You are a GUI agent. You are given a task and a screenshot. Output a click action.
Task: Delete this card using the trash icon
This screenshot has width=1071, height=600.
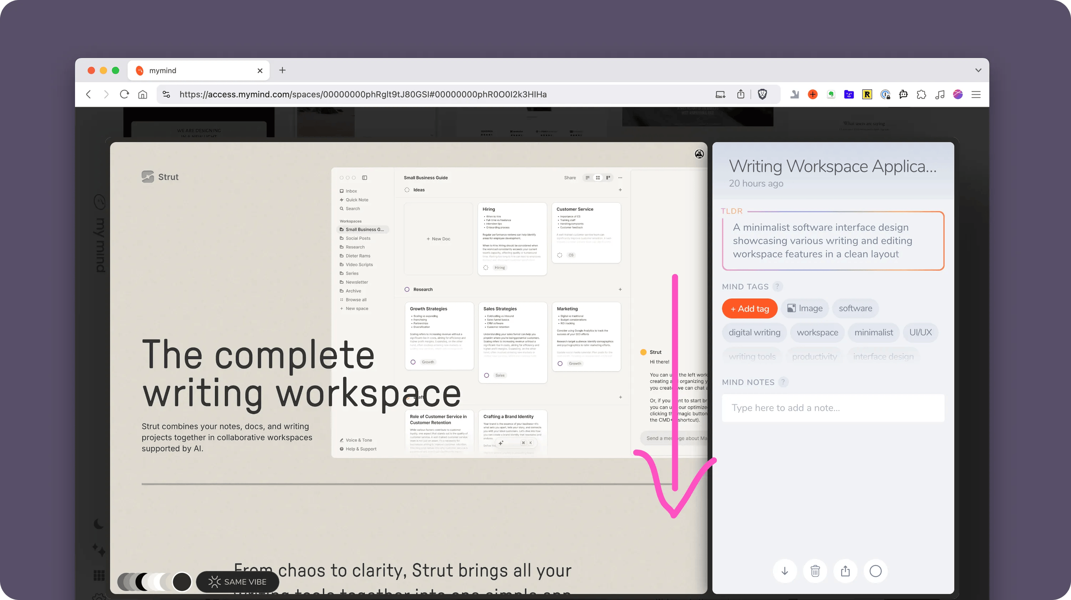pyautogui.click(x=815, y=571)
